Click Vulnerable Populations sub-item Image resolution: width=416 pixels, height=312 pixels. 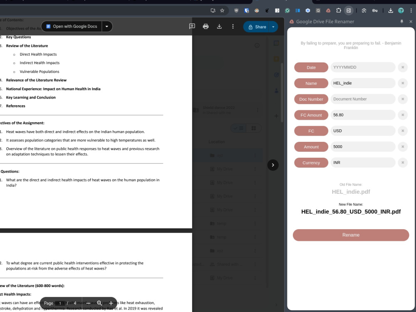40,72
